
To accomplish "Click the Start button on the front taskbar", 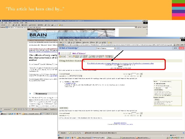I will point(61,138).
